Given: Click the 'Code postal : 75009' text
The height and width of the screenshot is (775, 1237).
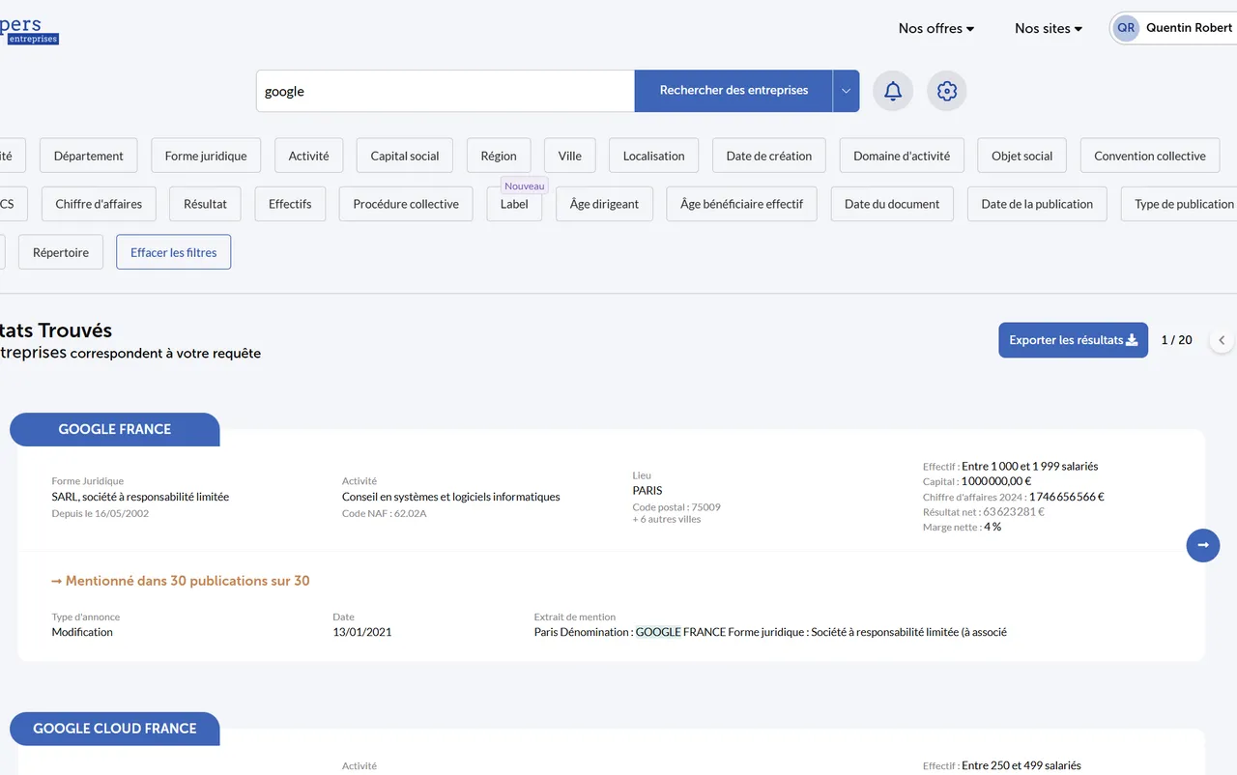Looking at the screenshot, I should coord(676,507).
